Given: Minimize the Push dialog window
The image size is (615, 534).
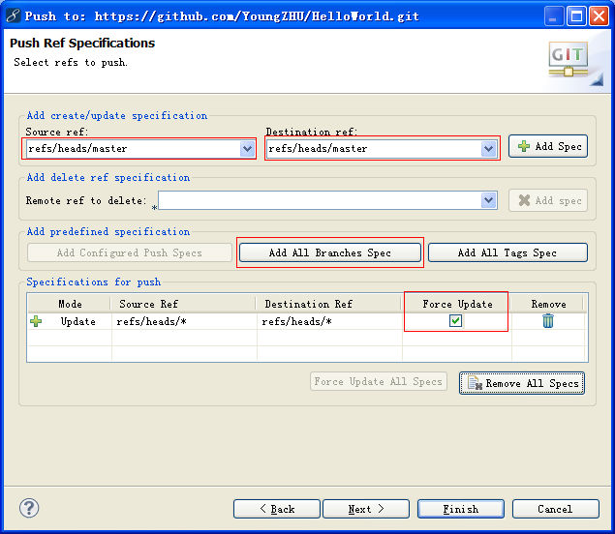Looking at the screenshot, I should tap(553, 16).
